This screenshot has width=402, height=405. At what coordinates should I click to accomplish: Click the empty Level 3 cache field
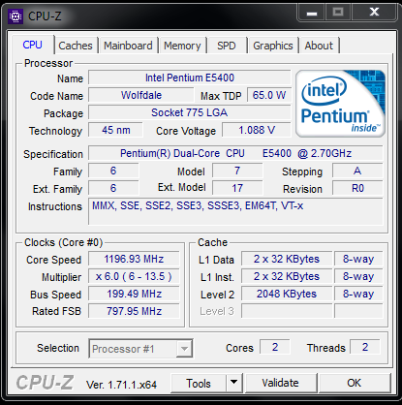[x=287, y=311]
